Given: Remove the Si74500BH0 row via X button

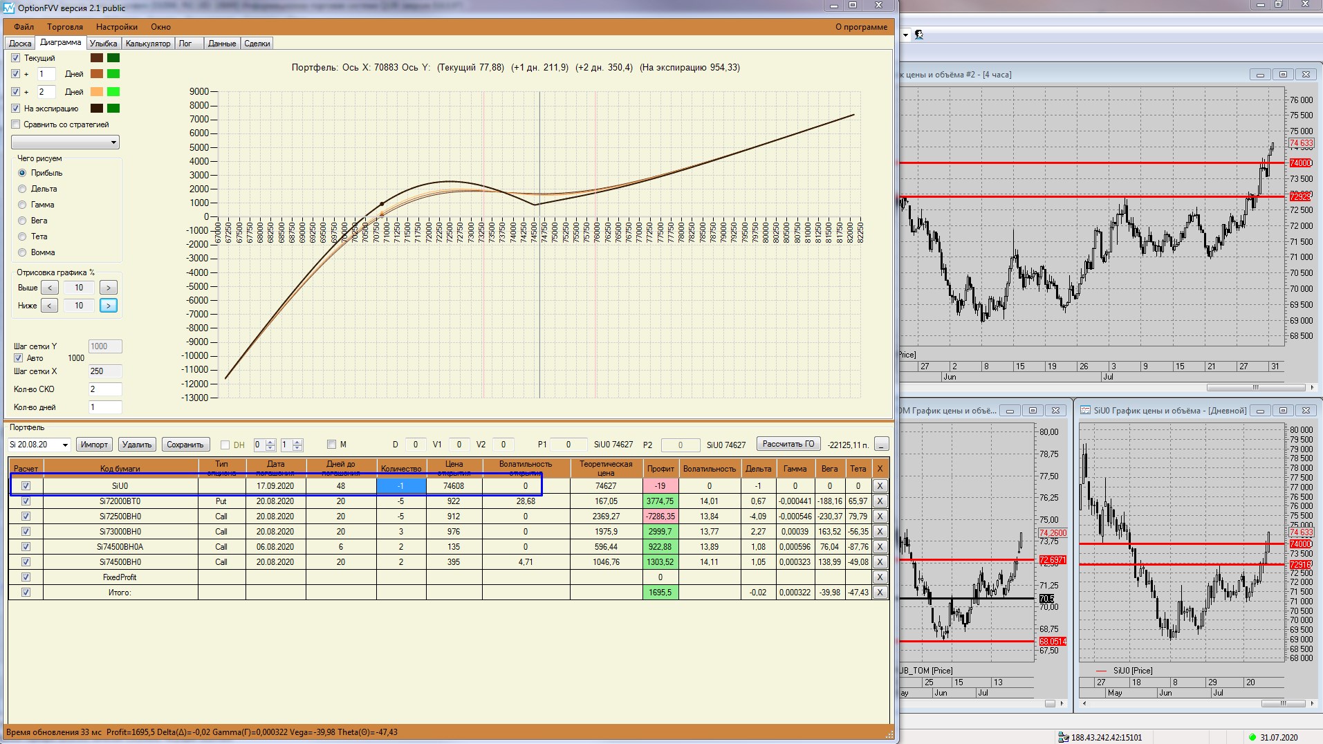Looking at the screenshot, I should (x=880, y=562).
